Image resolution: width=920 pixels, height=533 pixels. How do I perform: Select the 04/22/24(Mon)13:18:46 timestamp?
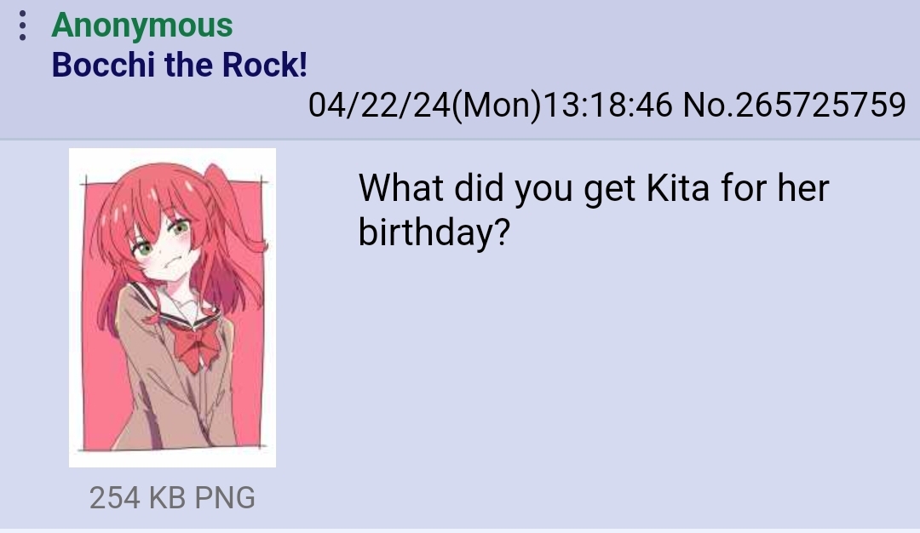490,105
